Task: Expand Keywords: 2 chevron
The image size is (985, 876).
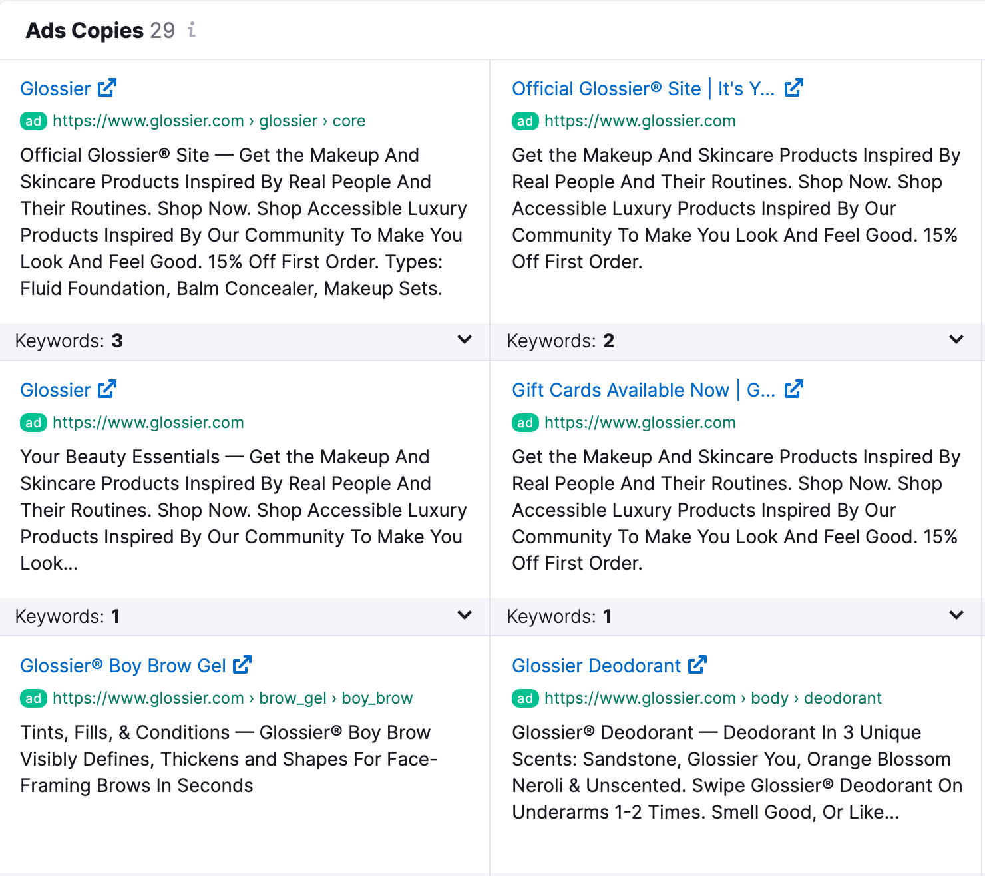Action: click(x=956, y=340)
